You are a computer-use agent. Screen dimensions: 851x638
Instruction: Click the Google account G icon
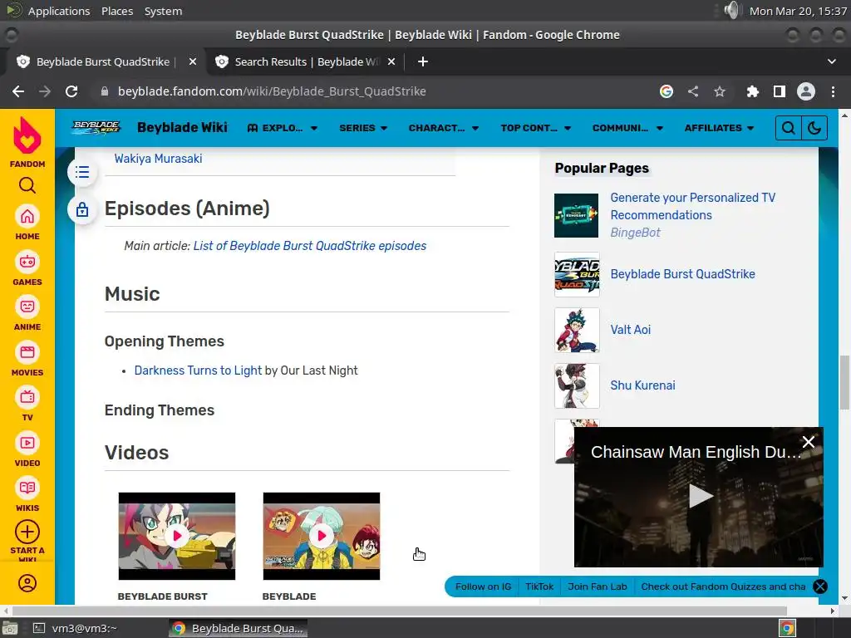click(667, 91)
